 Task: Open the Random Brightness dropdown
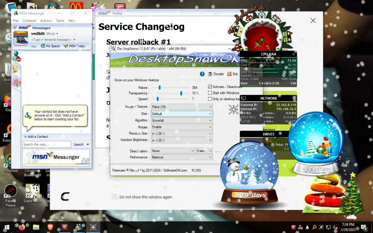coord(182,140)
